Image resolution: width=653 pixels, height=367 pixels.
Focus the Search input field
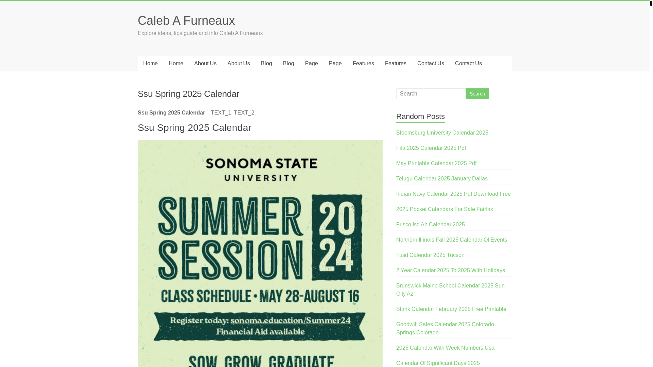[431, 94]
